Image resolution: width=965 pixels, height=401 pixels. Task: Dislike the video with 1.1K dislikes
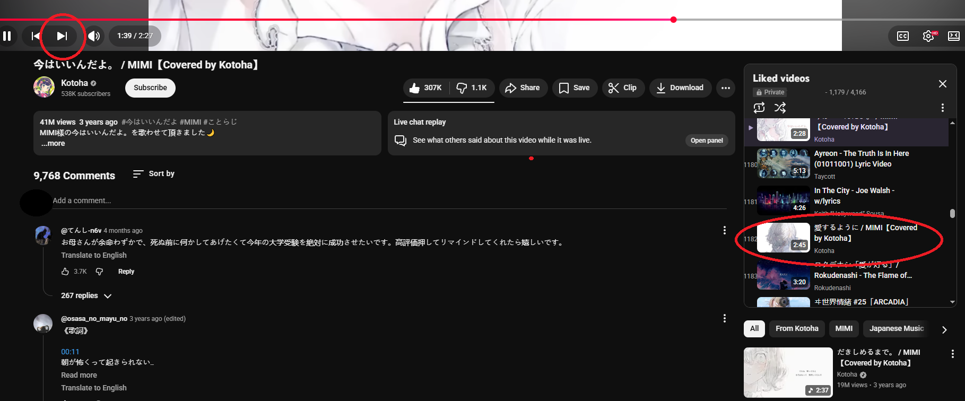click(472, 88)
